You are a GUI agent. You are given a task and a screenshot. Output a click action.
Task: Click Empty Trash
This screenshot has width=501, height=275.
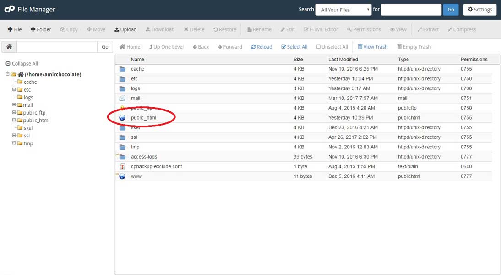pos(414,47)
